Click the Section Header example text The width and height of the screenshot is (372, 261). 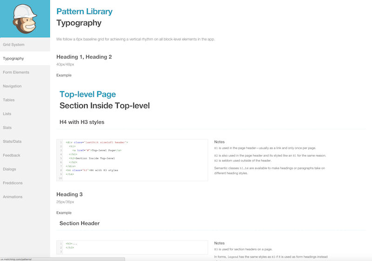pyautogui.click(x=80, y=223)
